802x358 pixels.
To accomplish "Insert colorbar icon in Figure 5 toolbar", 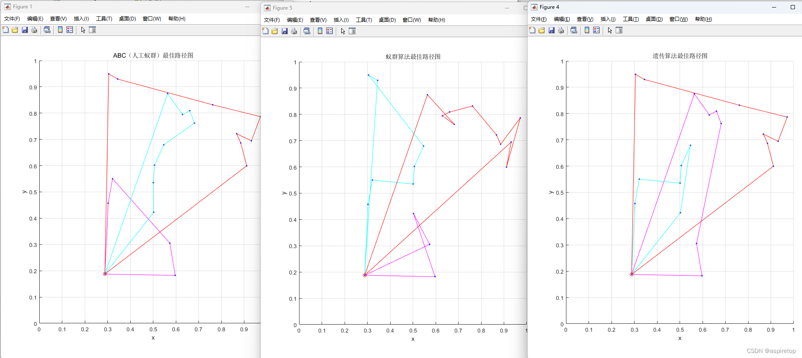I will [320, 31].
